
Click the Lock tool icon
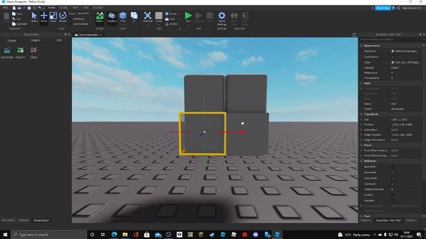pos(167,19)
